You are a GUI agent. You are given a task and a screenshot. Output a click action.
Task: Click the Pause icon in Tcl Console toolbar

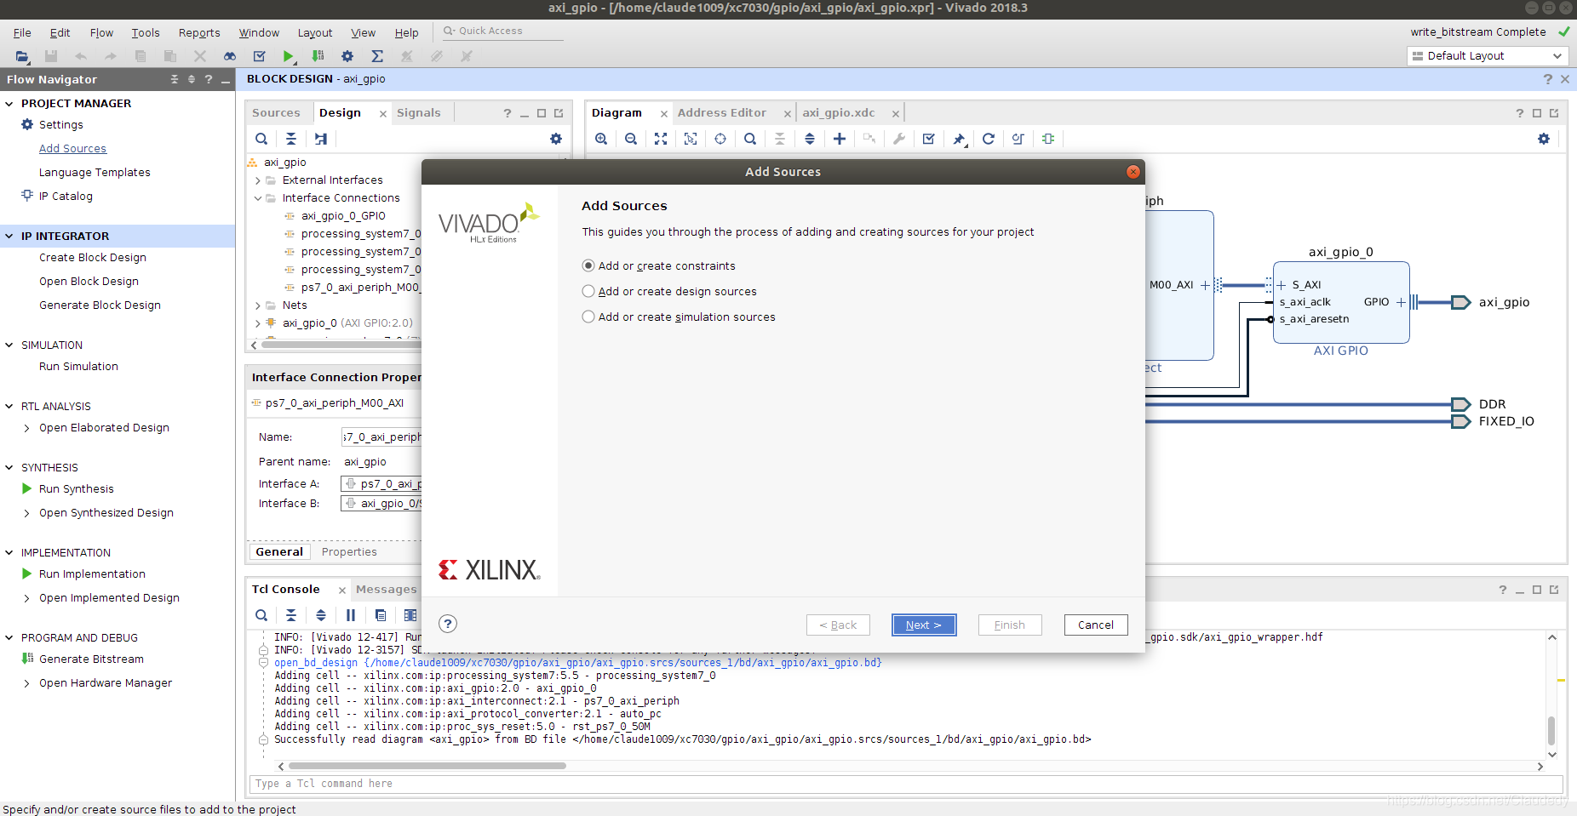click(351, 615)
